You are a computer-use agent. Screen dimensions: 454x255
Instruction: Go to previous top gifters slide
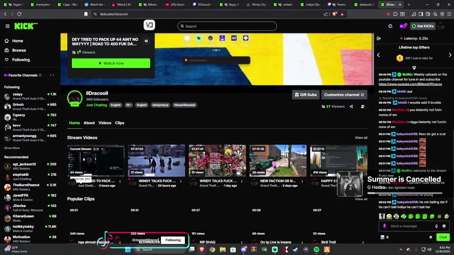(x=378, y=55)
